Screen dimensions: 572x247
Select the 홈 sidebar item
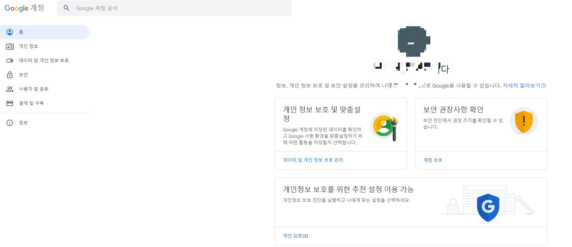44,32
